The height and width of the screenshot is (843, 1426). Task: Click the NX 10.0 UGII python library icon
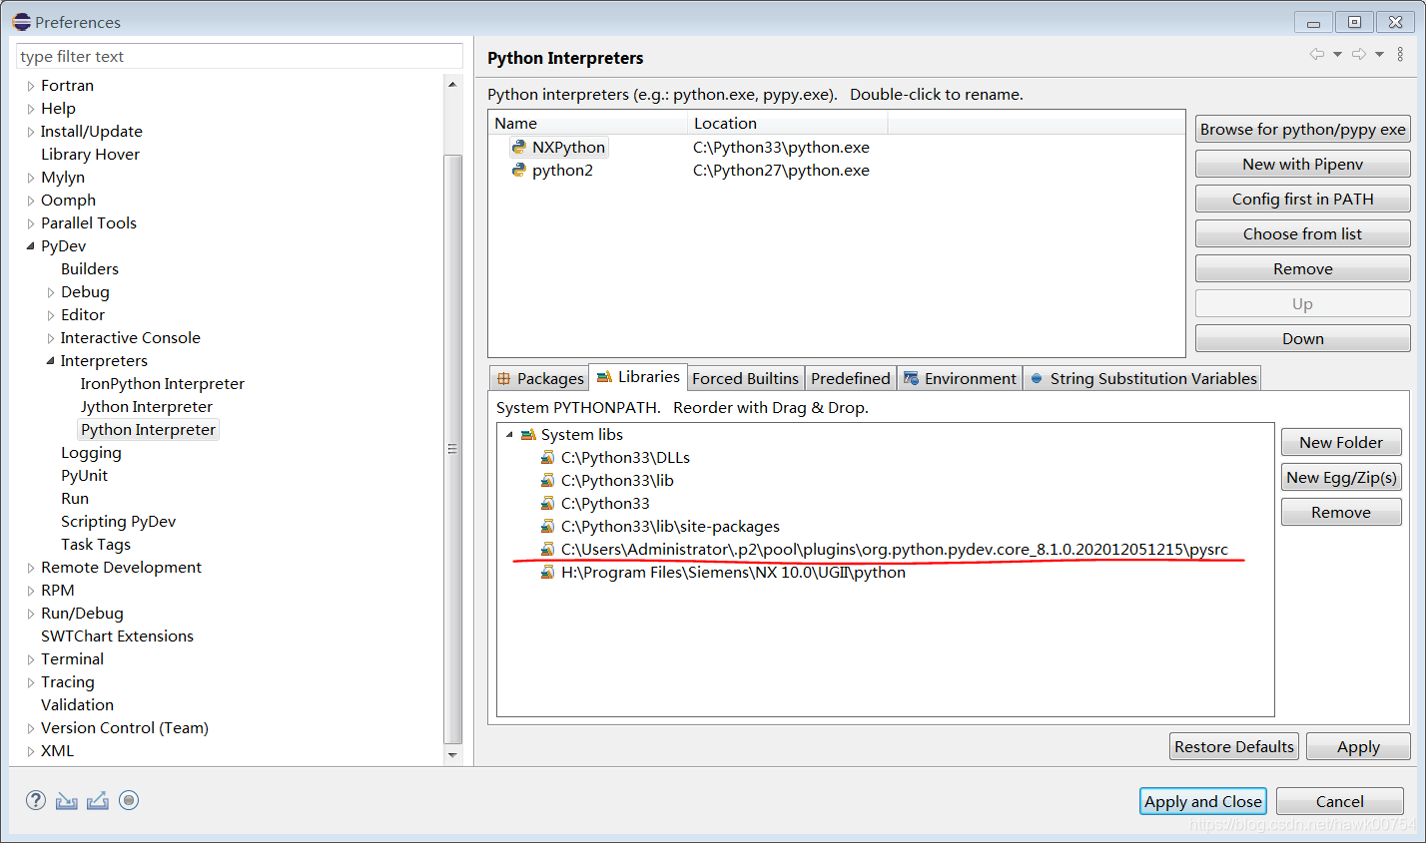click(547, 573)
